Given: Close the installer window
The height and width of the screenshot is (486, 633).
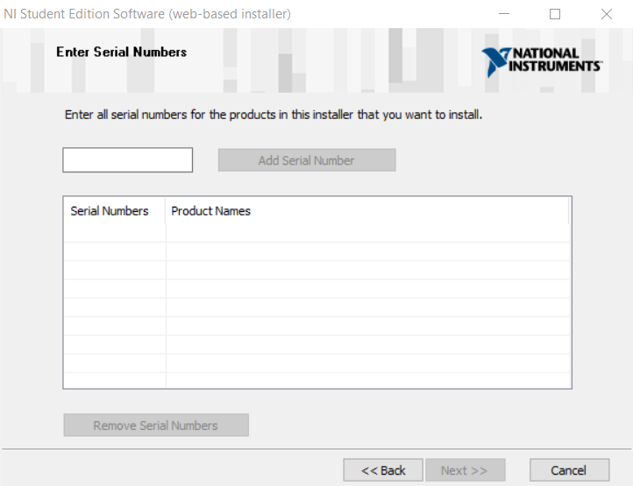Looking at the screenshot, I should [x=607, y=14].
